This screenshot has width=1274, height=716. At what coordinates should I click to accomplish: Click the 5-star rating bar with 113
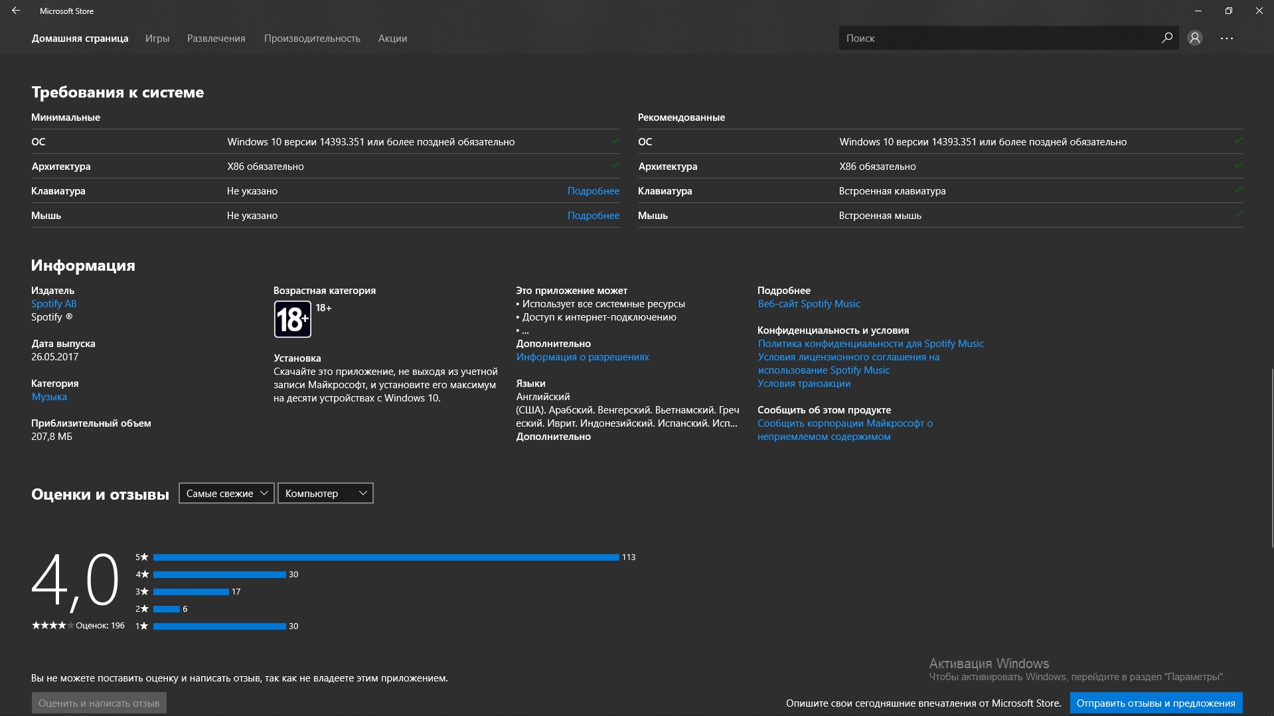click(x=386, y=557)
